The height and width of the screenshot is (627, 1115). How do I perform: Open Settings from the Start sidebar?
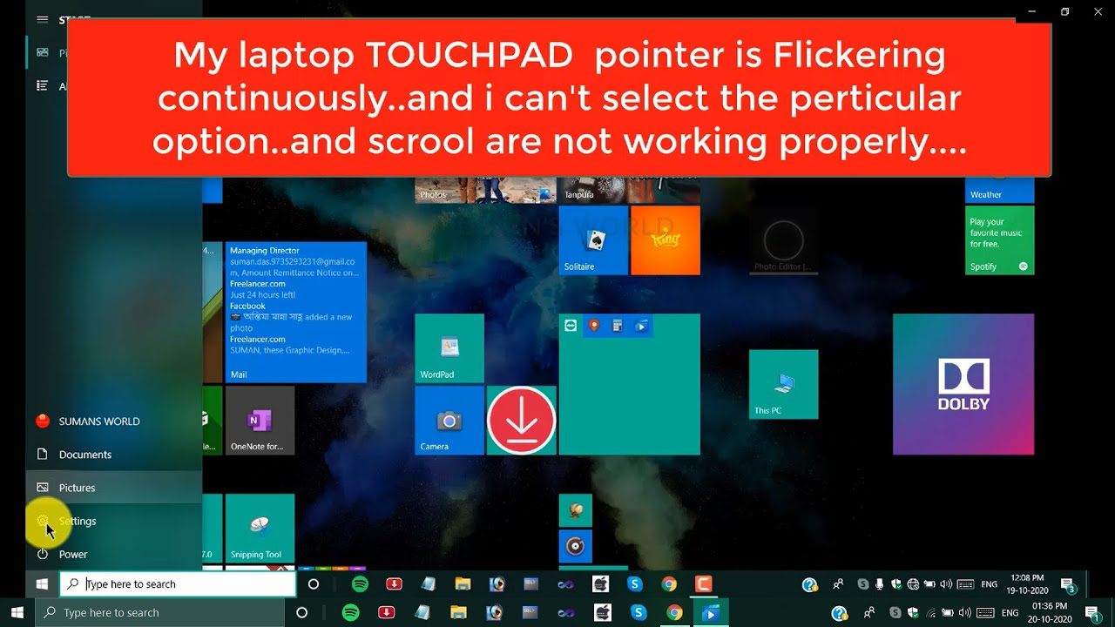coord(113,521)
